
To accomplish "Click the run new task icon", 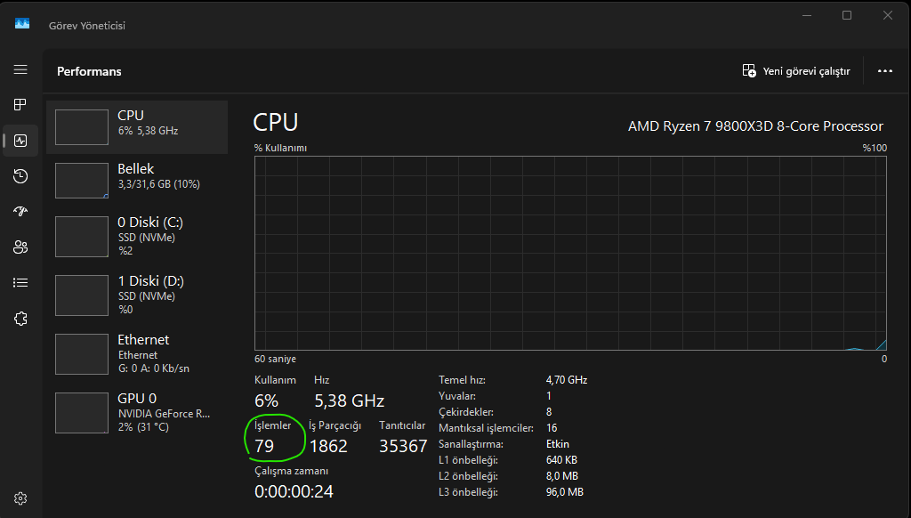I will coord(749,71).
